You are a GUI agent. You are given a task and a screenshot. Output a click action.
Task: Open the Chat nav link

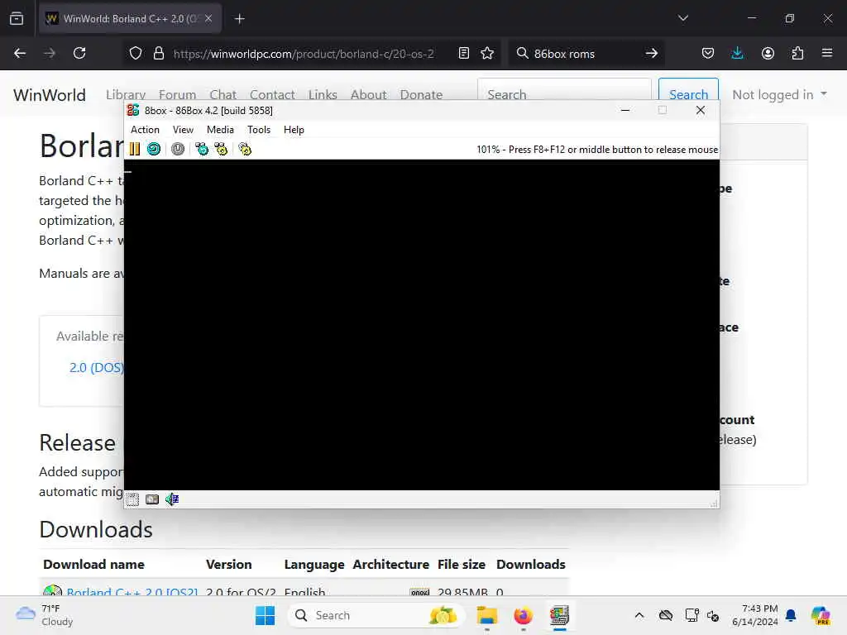(x=223, y=94)
